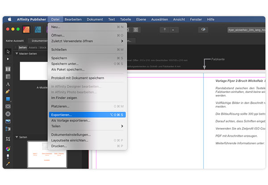Image resolution: width=268 pixels, height=185 pixels.
Task: Select the Rectangle shape tool
Action: [8, 99]
